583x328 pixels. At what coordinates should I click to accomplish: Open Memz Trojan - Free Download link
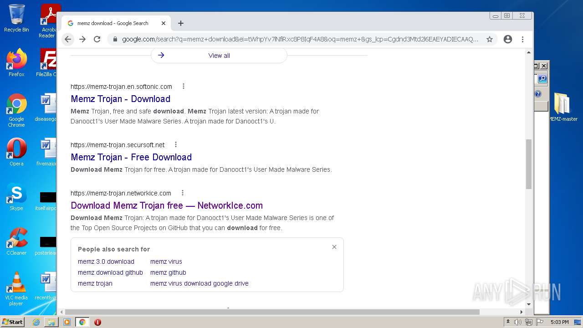click(x=131, y=157)
